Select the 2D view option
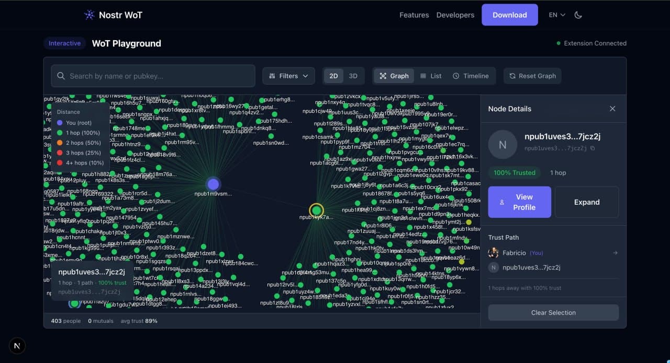The width and height of the screenshot is (670, 363). pyautogui.click(x=333, y=76)
